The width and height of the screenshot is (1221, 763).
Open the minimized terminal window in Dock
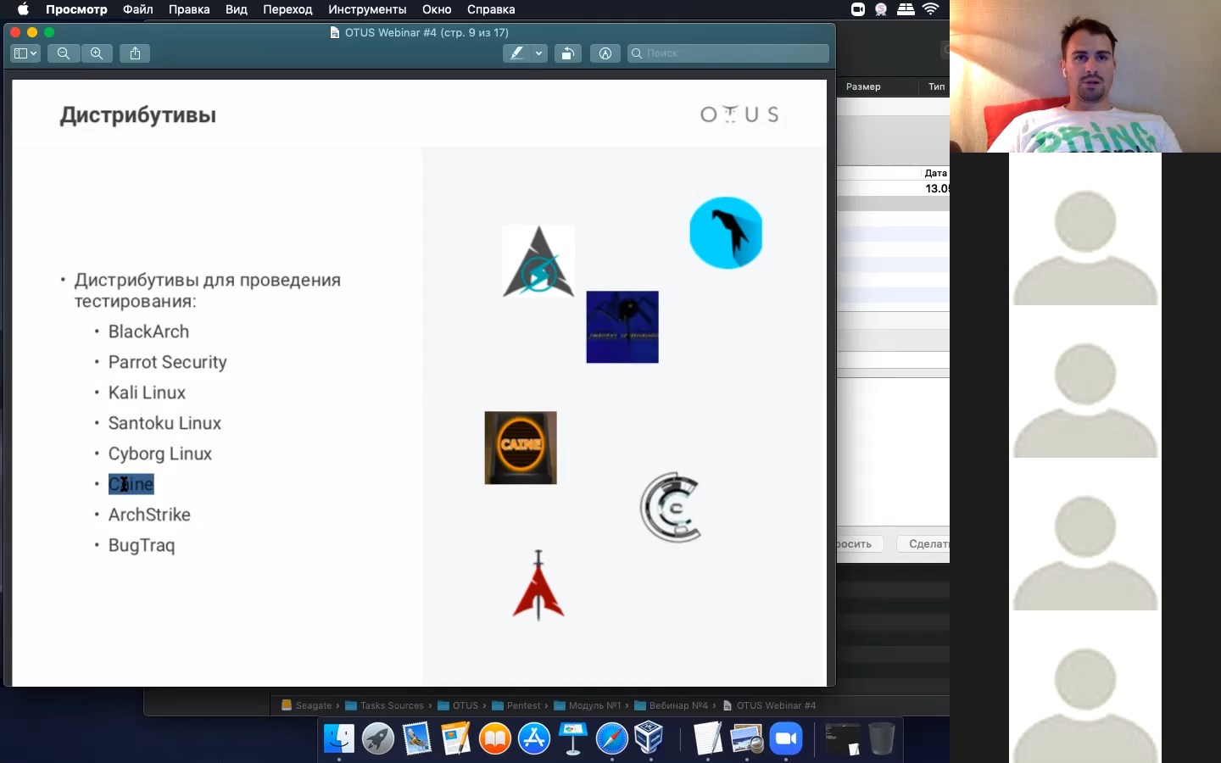[x=843, y=738]
